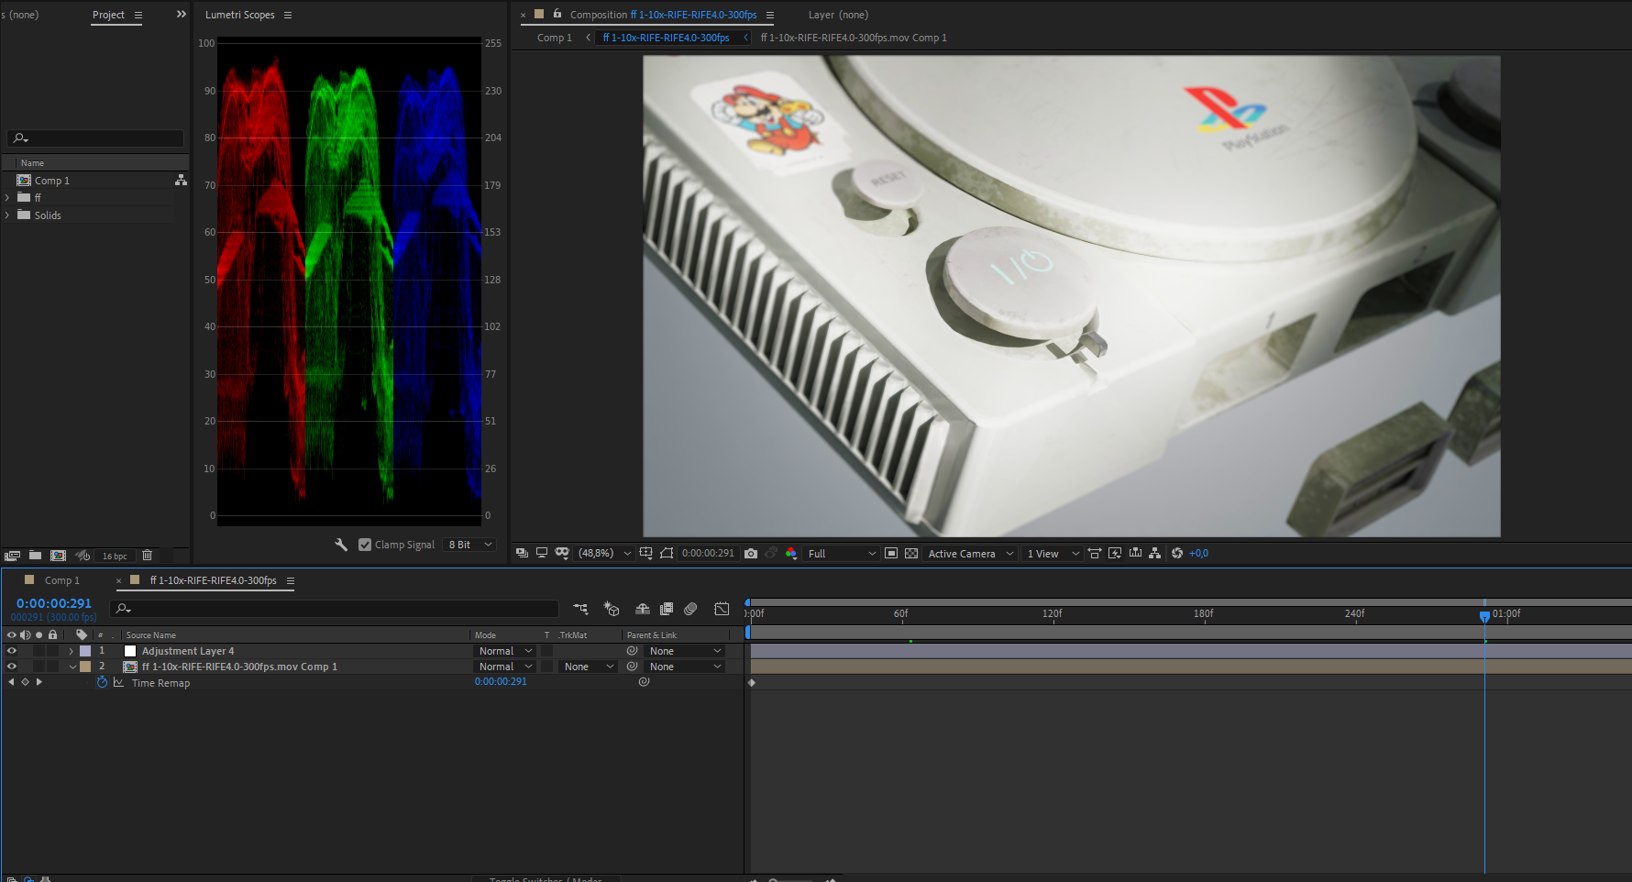The width and height of the screenshot is (1632, 882).
Task: Switch to the Comp 1 timeline tab
Action: 61,580
